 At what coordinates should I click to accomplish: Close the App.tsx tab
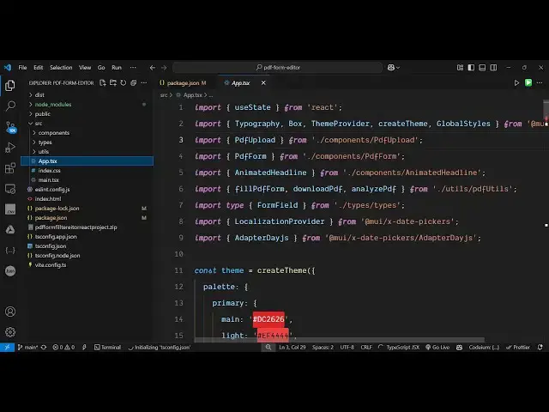[x=263, y=83]
